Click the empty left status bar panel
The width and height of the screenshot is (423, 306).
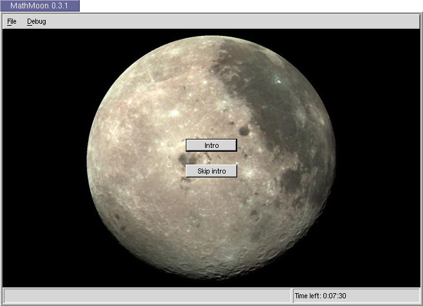click(x=147, y=296)
